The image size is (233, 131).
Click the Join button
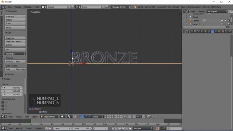pyautogui.click(x=15, y=49)
